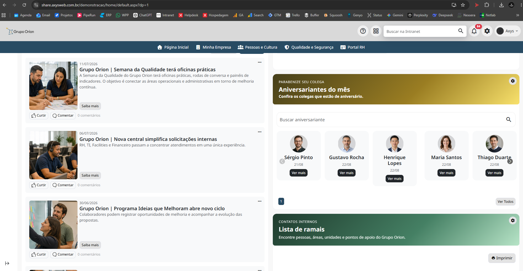Viewport: 523px width, 271px height.
Task: Open the Minha Empresa menu
Action: 213,47
